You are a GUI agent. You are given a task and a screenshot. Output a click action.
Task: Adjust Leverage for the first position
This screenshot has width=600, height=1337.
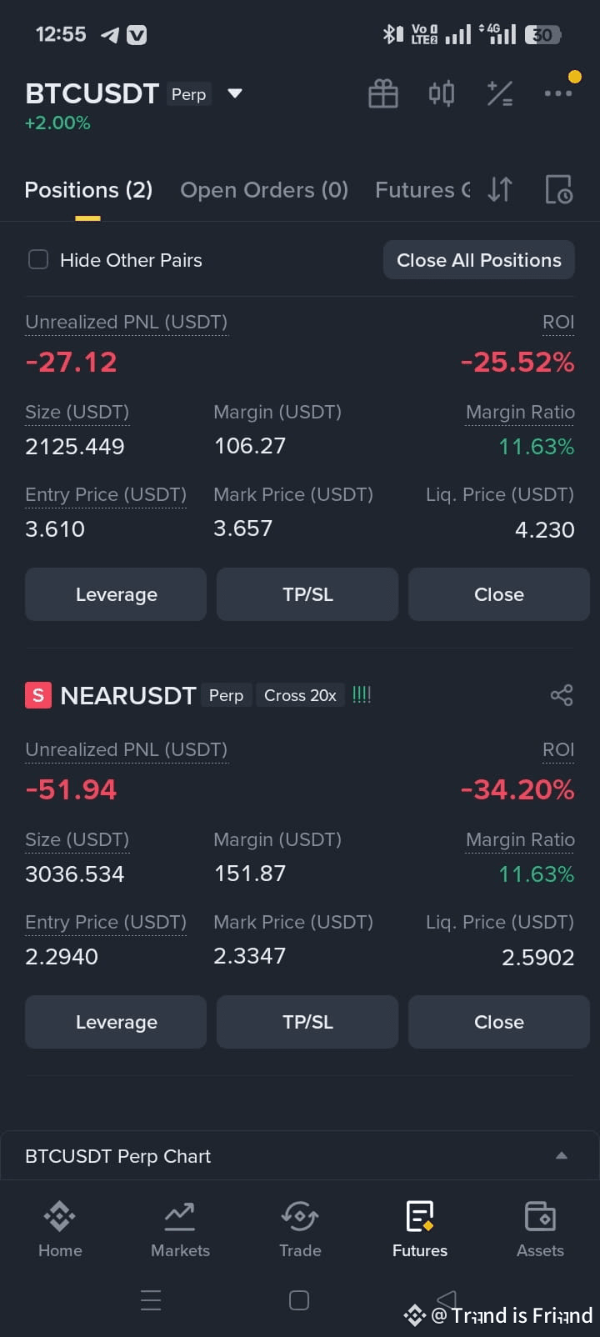click(x=116, y=594)
